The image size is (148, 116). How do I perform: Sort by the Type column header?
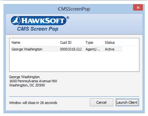click(93, 43)
